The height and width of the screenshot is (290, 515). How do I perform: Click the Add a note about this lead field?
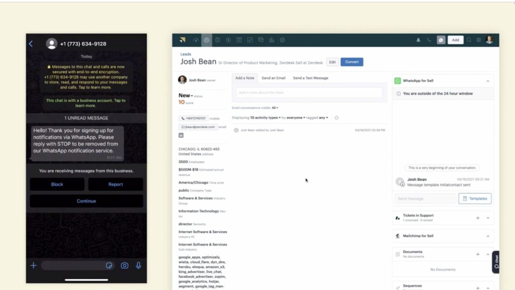point(309,92)
